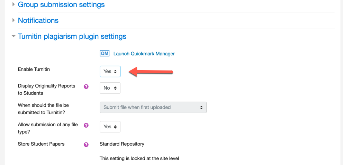
Task: Click the Standard Repository text
Action: (x=122, y=144)
